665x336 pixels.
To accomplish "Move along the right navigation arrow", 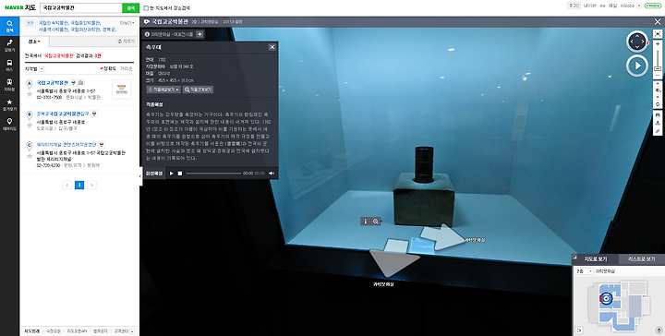I will (442, 237).
